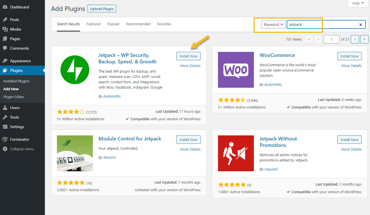Open More Details for Jetpack
This screenshot has height=215, width=370.
click(x=190, y=66)
